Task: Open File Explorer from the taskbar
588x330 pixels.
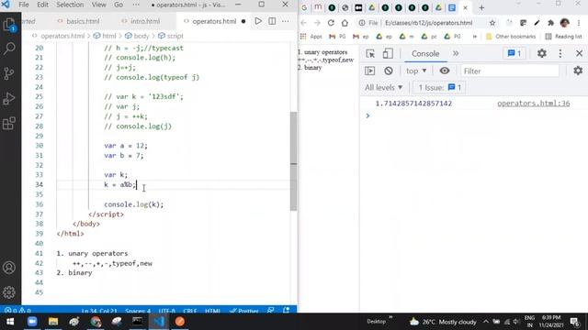Action: [53, 322]
